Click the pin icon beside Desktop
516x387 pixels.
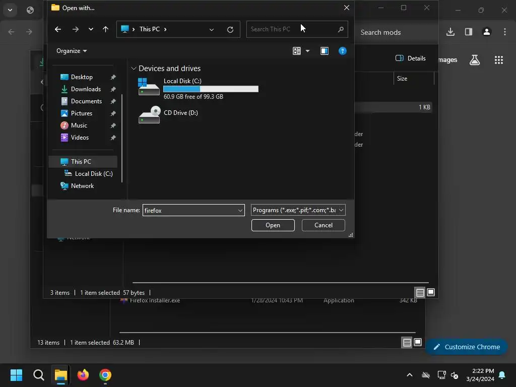point(113,77)
